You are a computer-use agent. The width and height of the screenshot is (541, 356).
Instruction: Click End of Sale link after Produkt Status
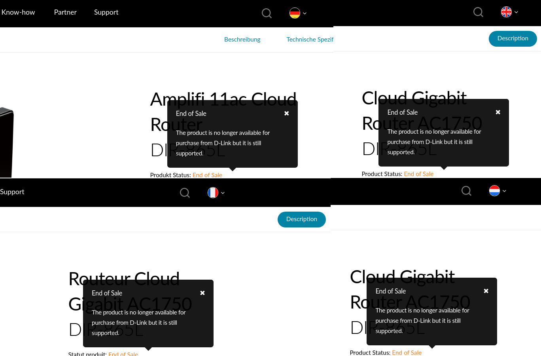point(207,175)
